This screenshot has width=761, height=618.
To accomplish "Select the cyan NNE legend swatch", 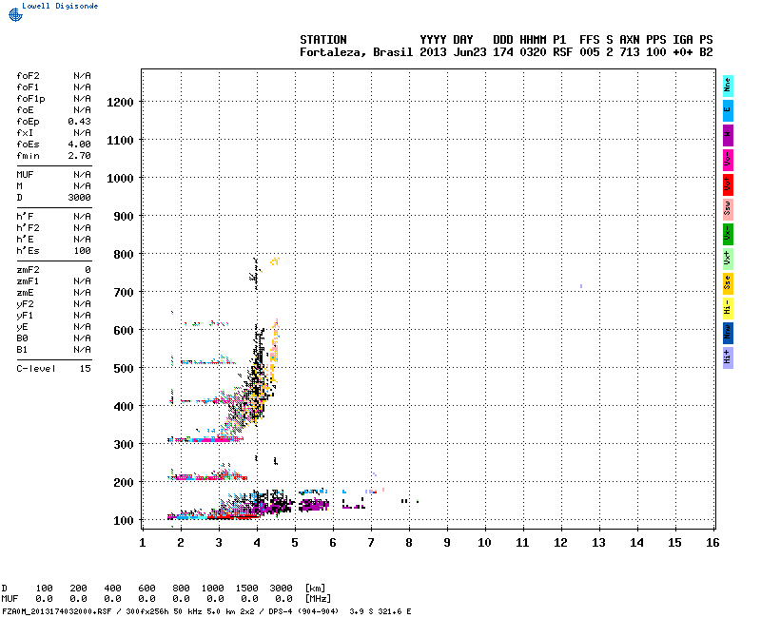I will click(x=728, y=86).
